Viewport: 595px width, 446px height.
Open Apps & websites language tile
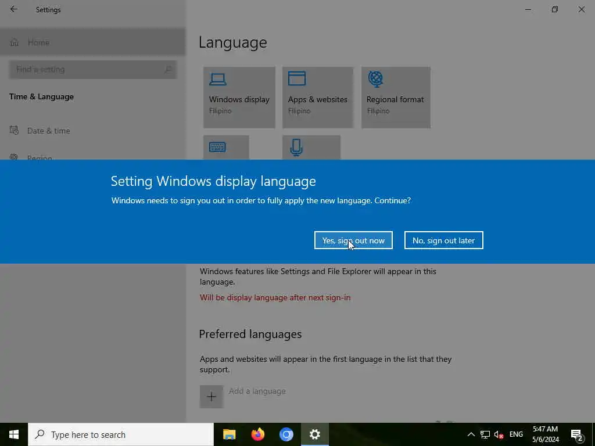(318, 98)
